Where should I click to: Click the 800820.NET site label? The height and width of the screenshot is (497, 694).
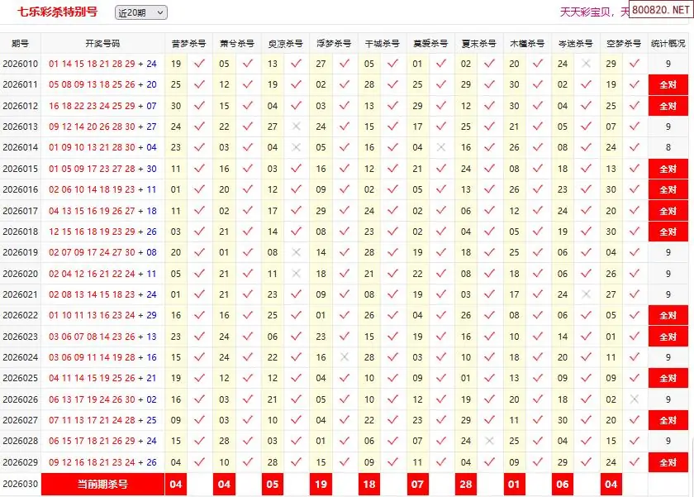pyautogui.click(x=661, y=11)
